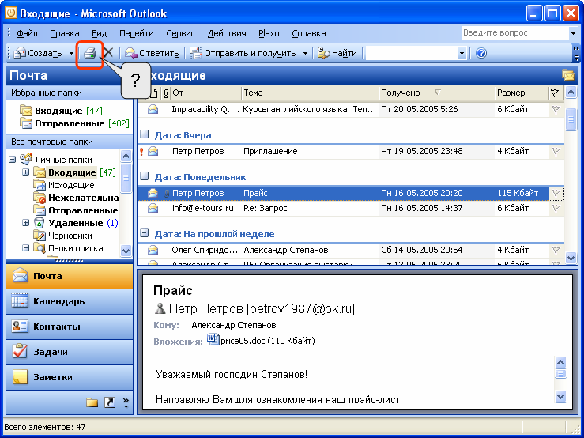This screenshot has width=584, height=438.
Task: Collapse Дата: На прошлой неделе group
Action: pos(144,234)
